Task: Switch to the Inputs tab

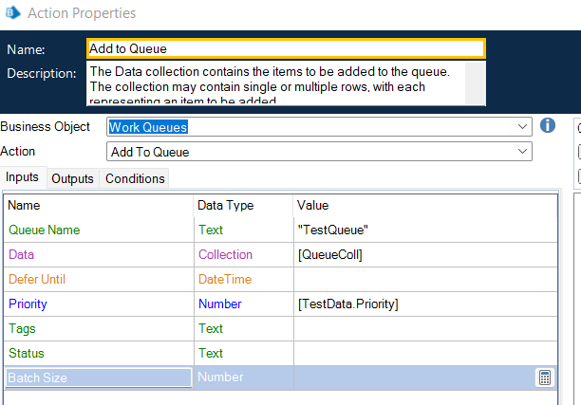Action: tap(24, 177)
